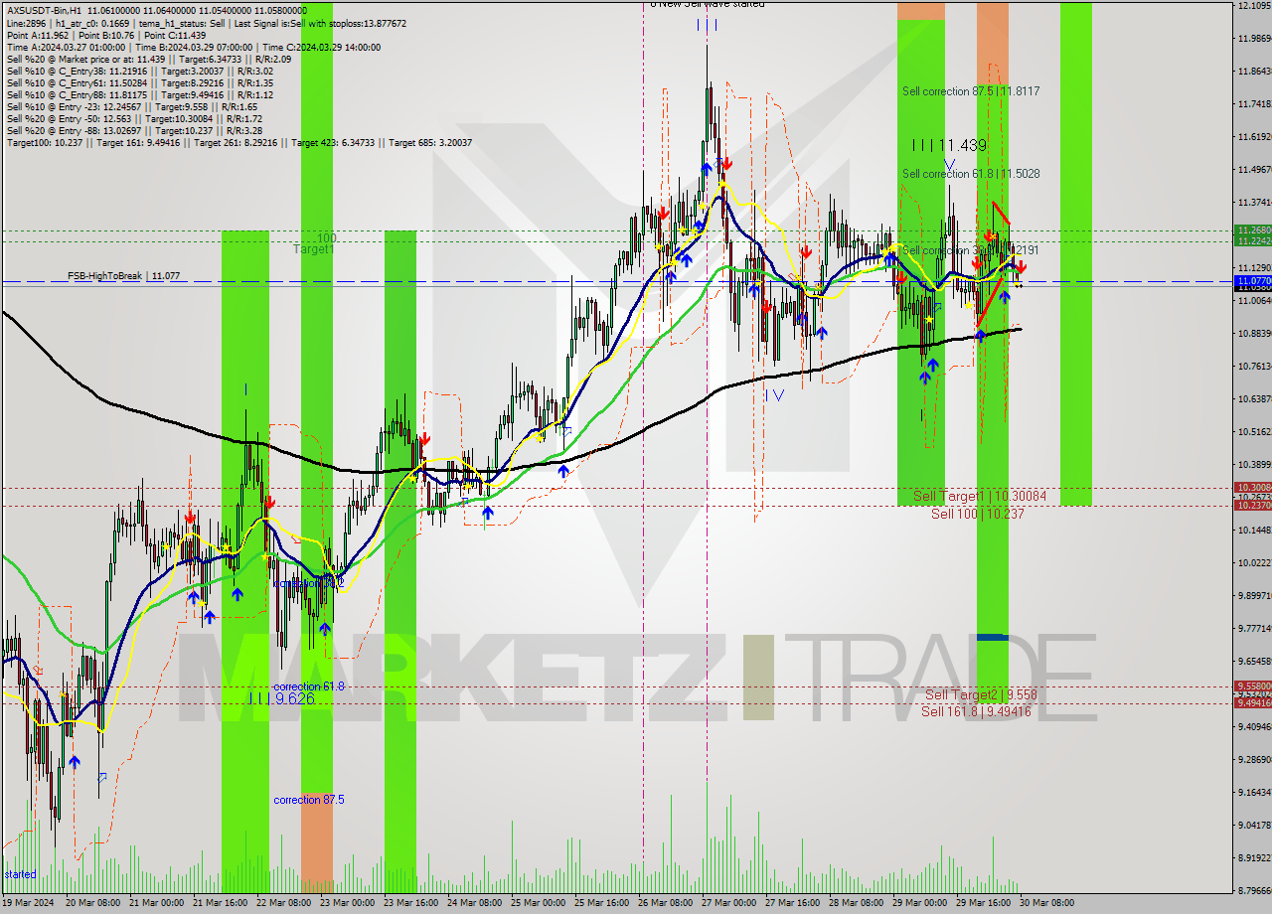Image resolution: width=1272 pixels, height=914 pixels.
Task: Select the 'I I I 11.439' wave label
Action: coord(949,146)
